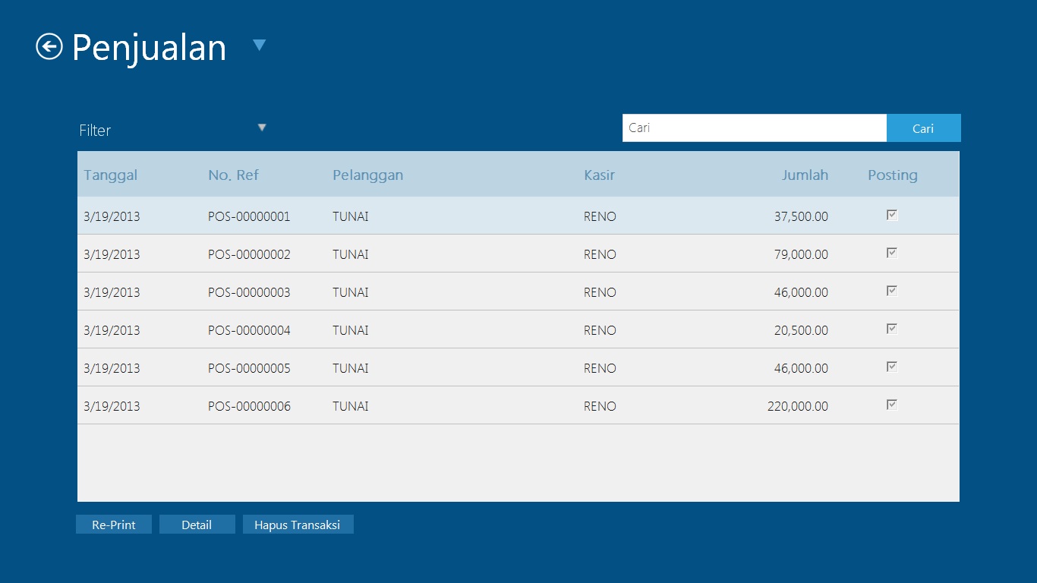
Task: Toggle Posting checkbox for POS-00000004
Action: [892, 329]
